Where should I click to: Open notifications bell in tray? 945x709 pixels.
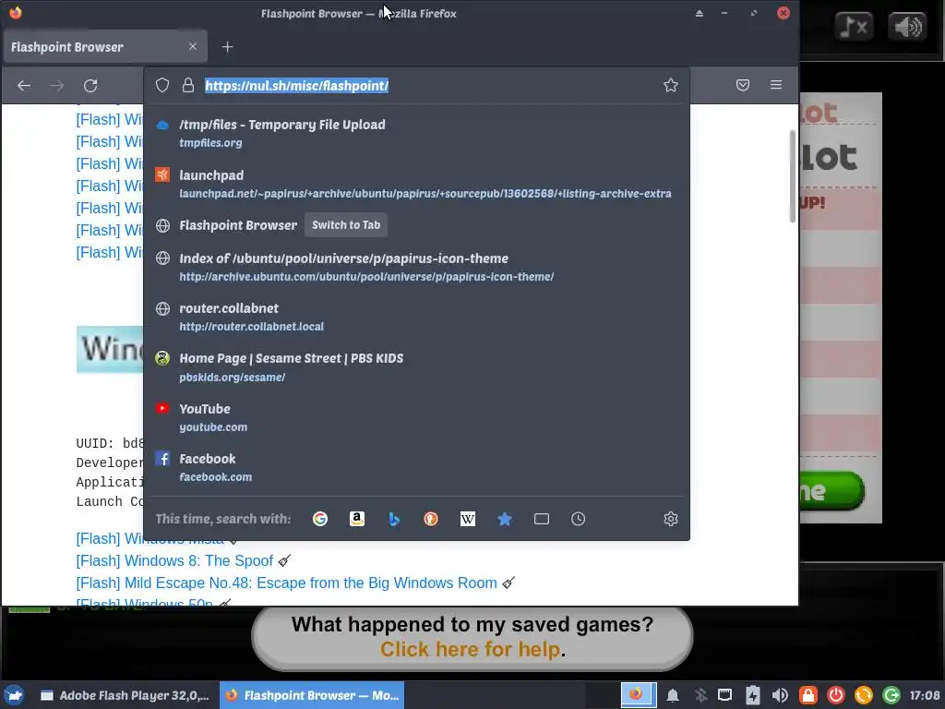pos(673,695)
